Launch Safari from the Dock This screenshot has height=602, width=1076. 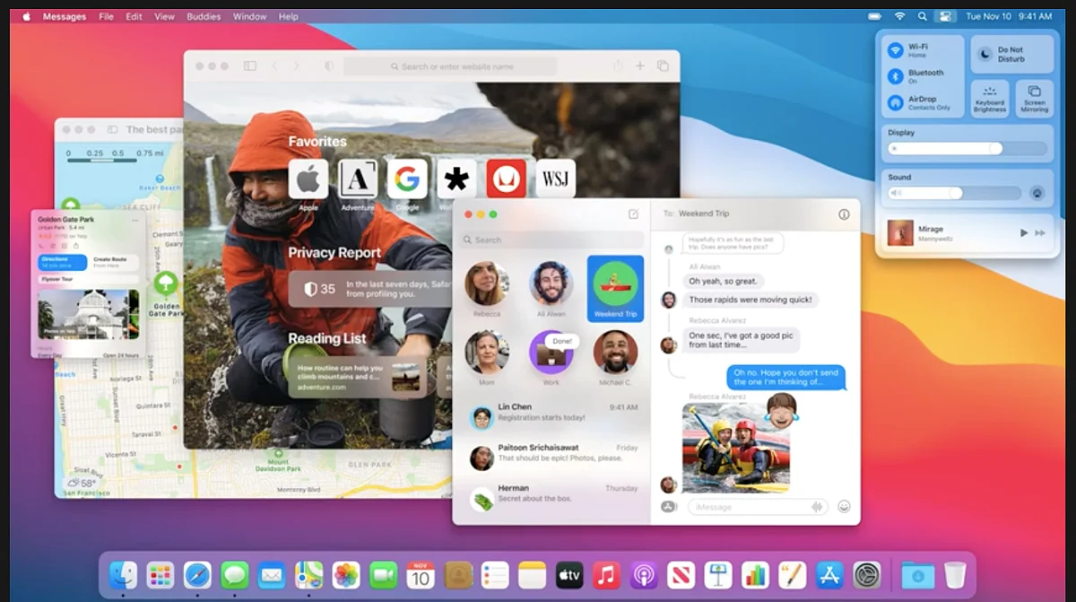[x=197, y=575]
